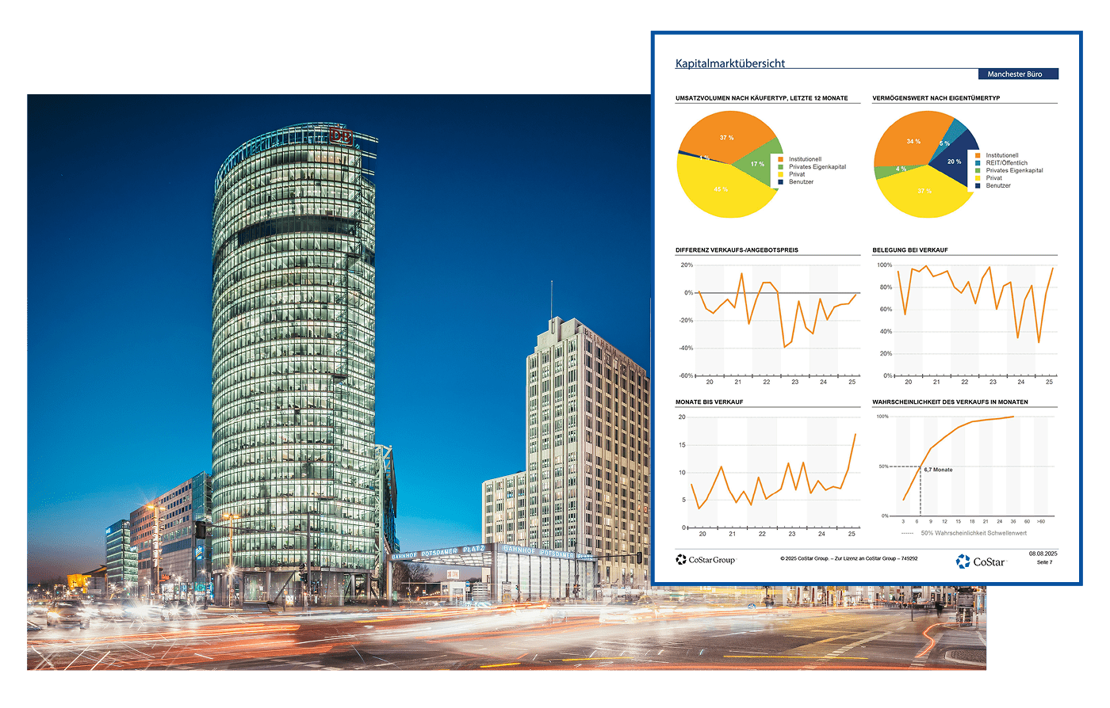Click teal REIT/Öffentlich swatch in right legend
This screenshot has height=708, width=1110.
[978, 163]
